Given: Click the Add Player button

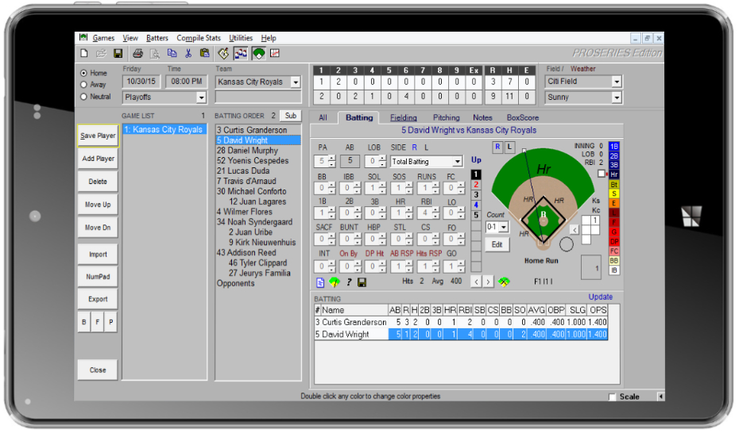Looking at the screenshot, I should point(98,159).
